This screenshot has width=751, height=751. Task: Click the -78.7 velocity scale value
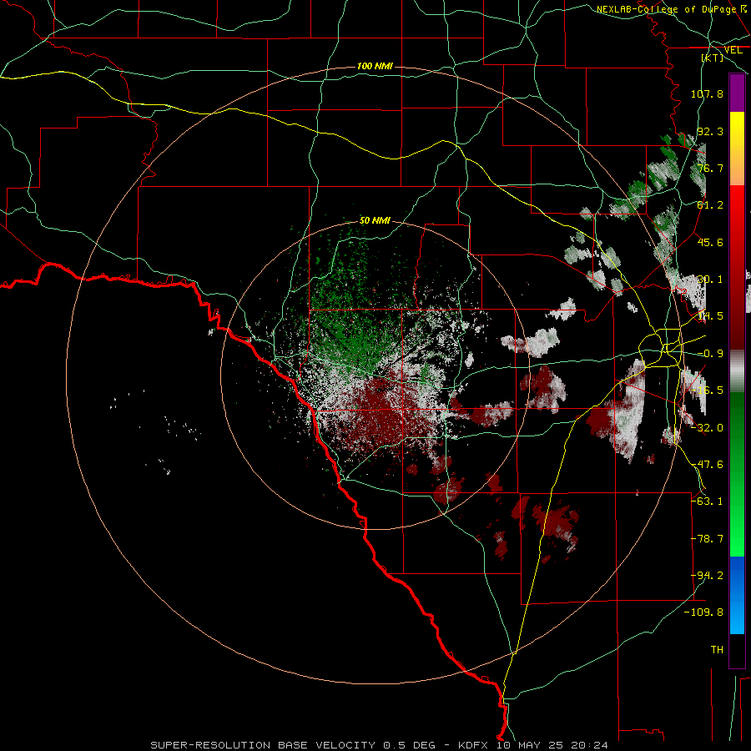[x=707, y=539]
